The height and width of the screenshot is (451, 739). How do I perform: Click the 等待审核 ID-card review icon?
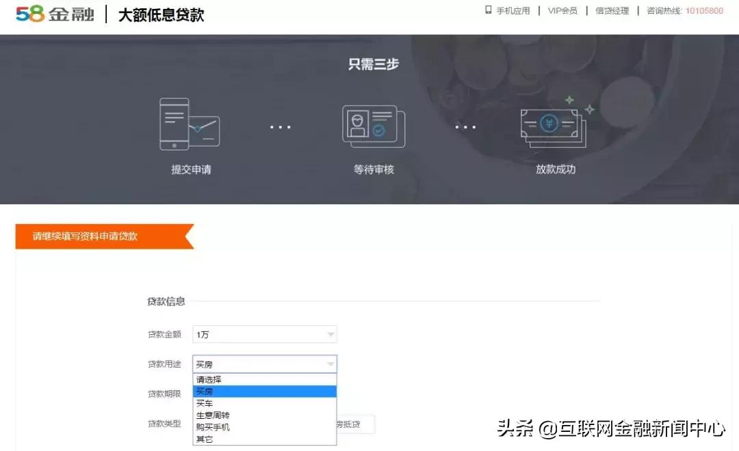click(x=374, y=126)
